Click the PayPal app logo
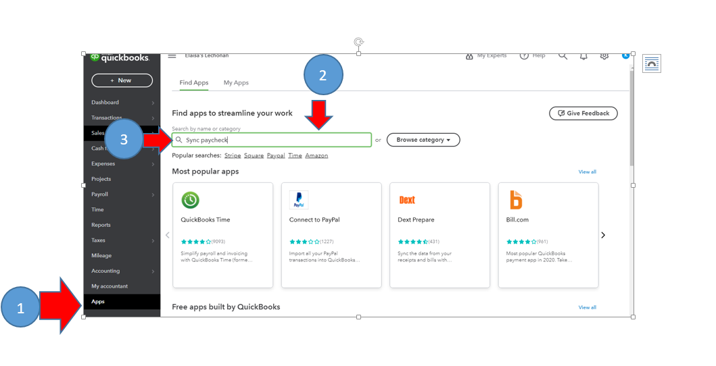This screenshot has height=366, width=716. click(x=299, y=200)
